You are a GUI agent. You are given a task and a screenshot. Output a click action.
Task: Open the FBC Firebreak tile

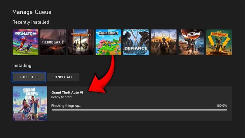(x=219, y=42)
